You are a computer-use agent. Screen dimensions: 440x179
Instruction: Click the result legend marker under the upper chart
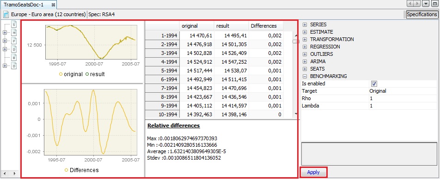coord(87,74)
